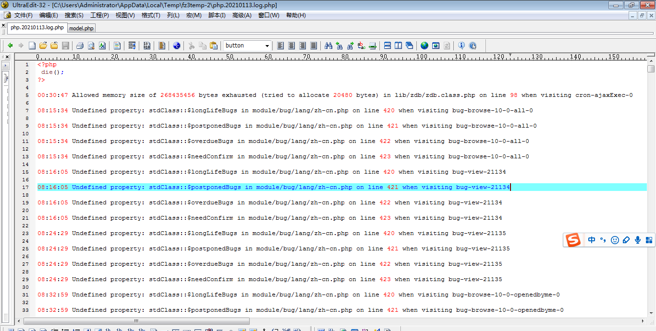Click the green Back arrow button
The image size is (656, 331).
pyautogui.click(x=10, y=46)
